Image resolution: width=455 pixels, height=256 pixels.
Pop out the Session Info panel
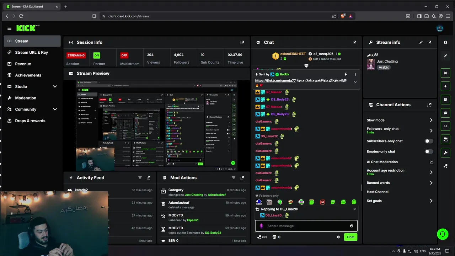[242, 42]
